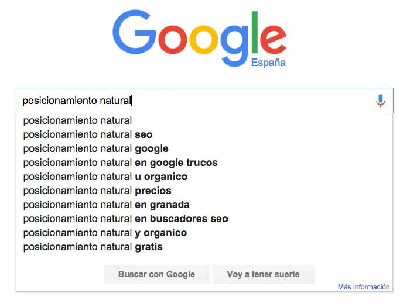Choose suggestion 'posicionamiento natural seo'

(x=204, y=134)
